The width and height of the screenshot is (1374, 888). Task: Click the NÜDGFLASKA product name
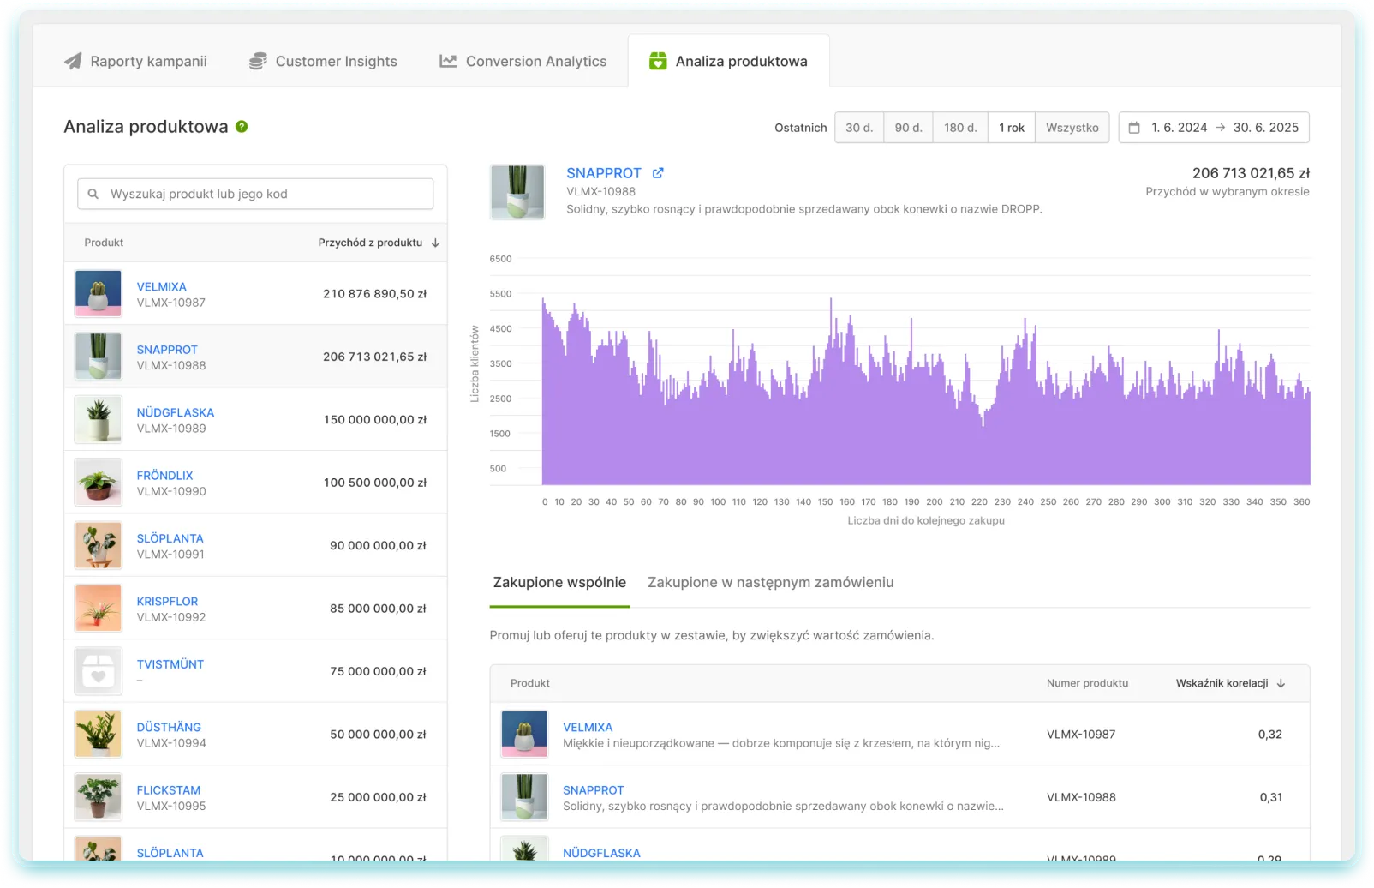(175, 412)
